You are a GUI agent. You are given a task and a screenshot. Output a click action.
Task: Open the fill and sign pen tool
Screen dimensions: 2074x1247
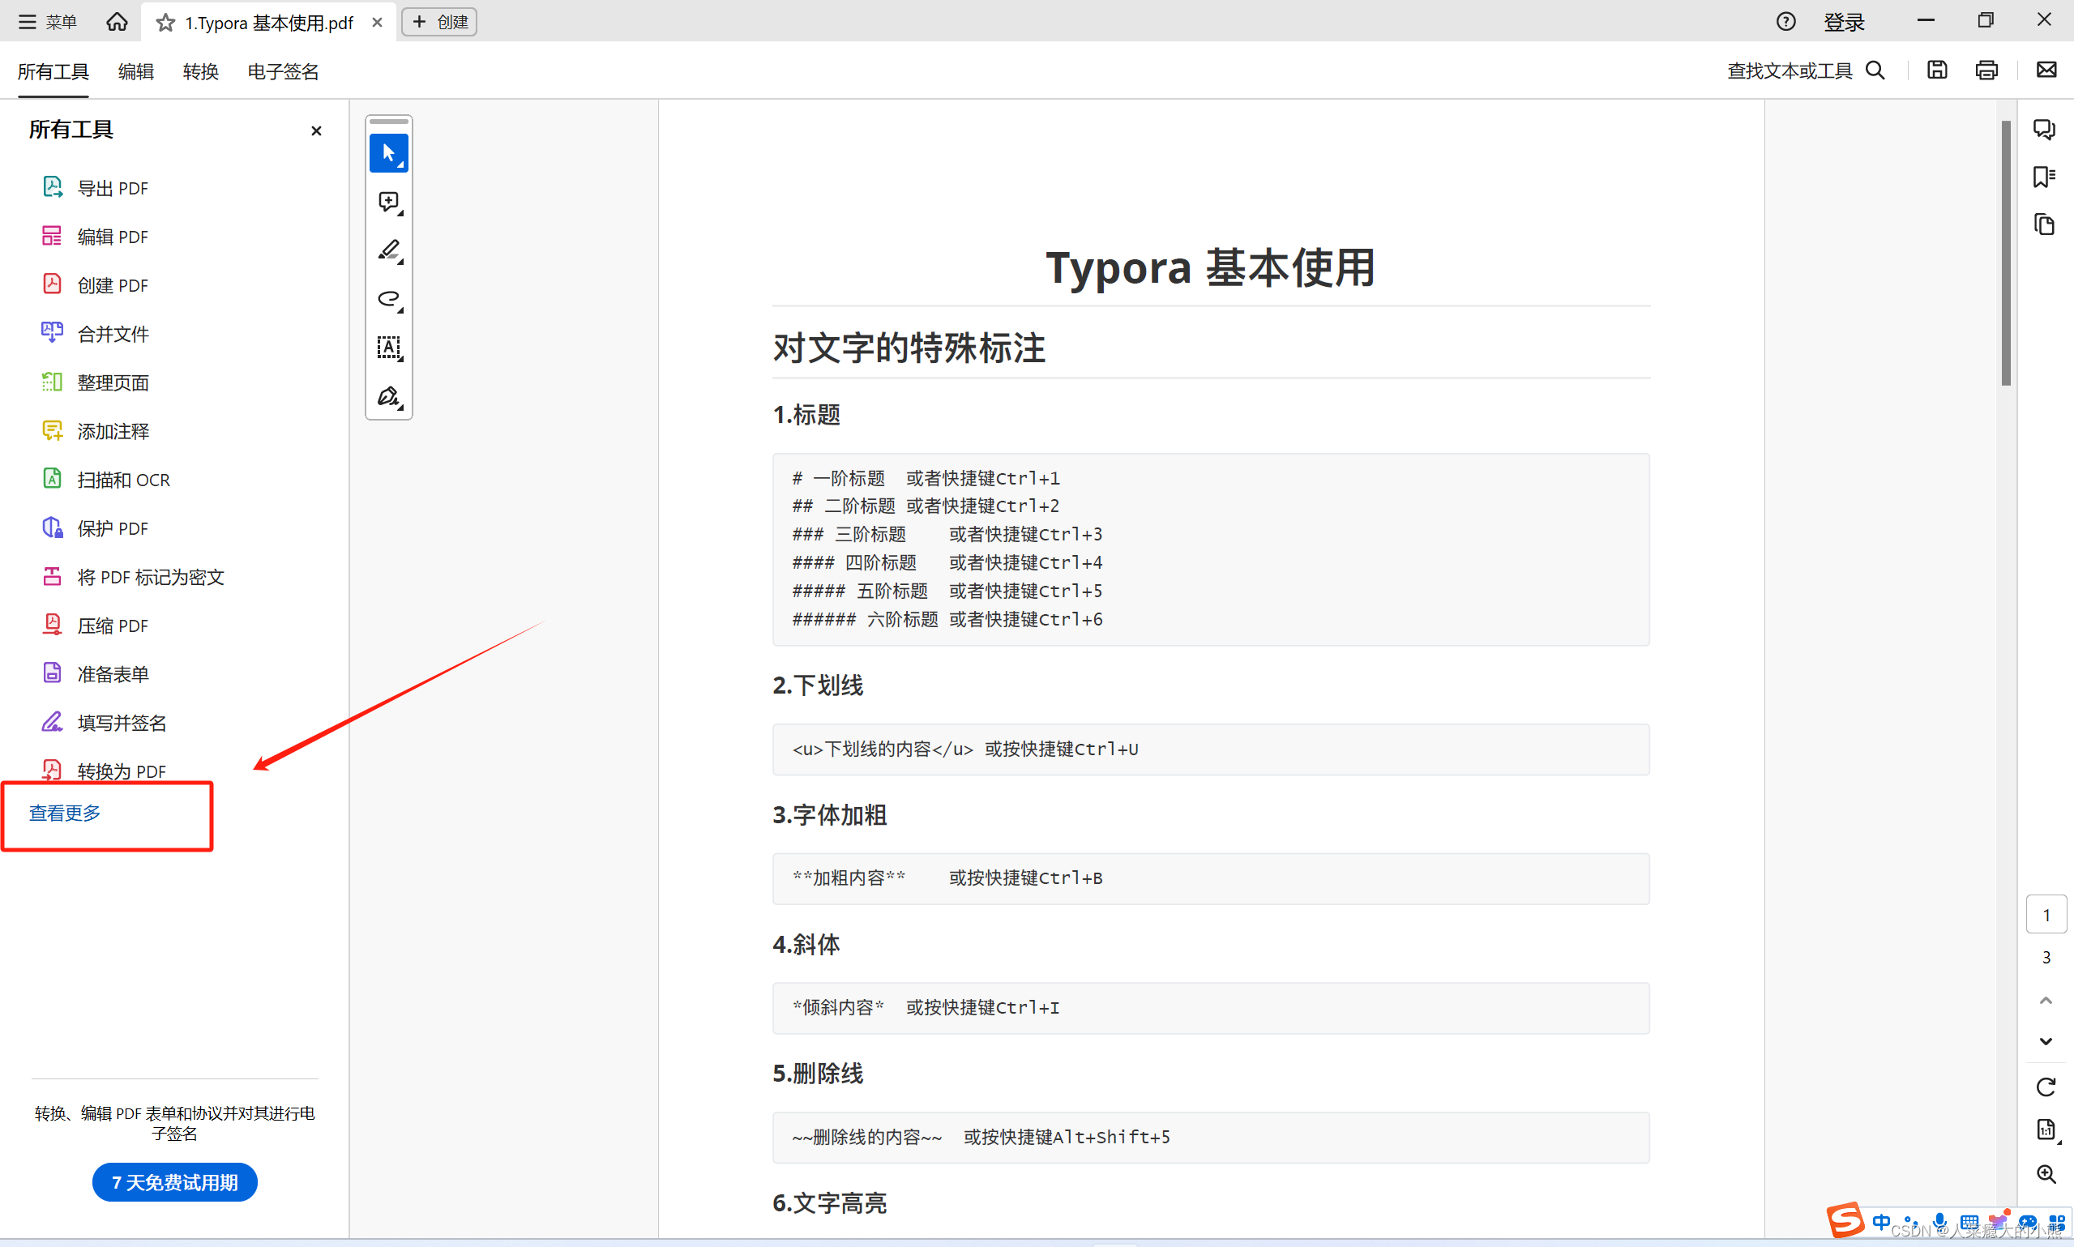pos(388,395)
